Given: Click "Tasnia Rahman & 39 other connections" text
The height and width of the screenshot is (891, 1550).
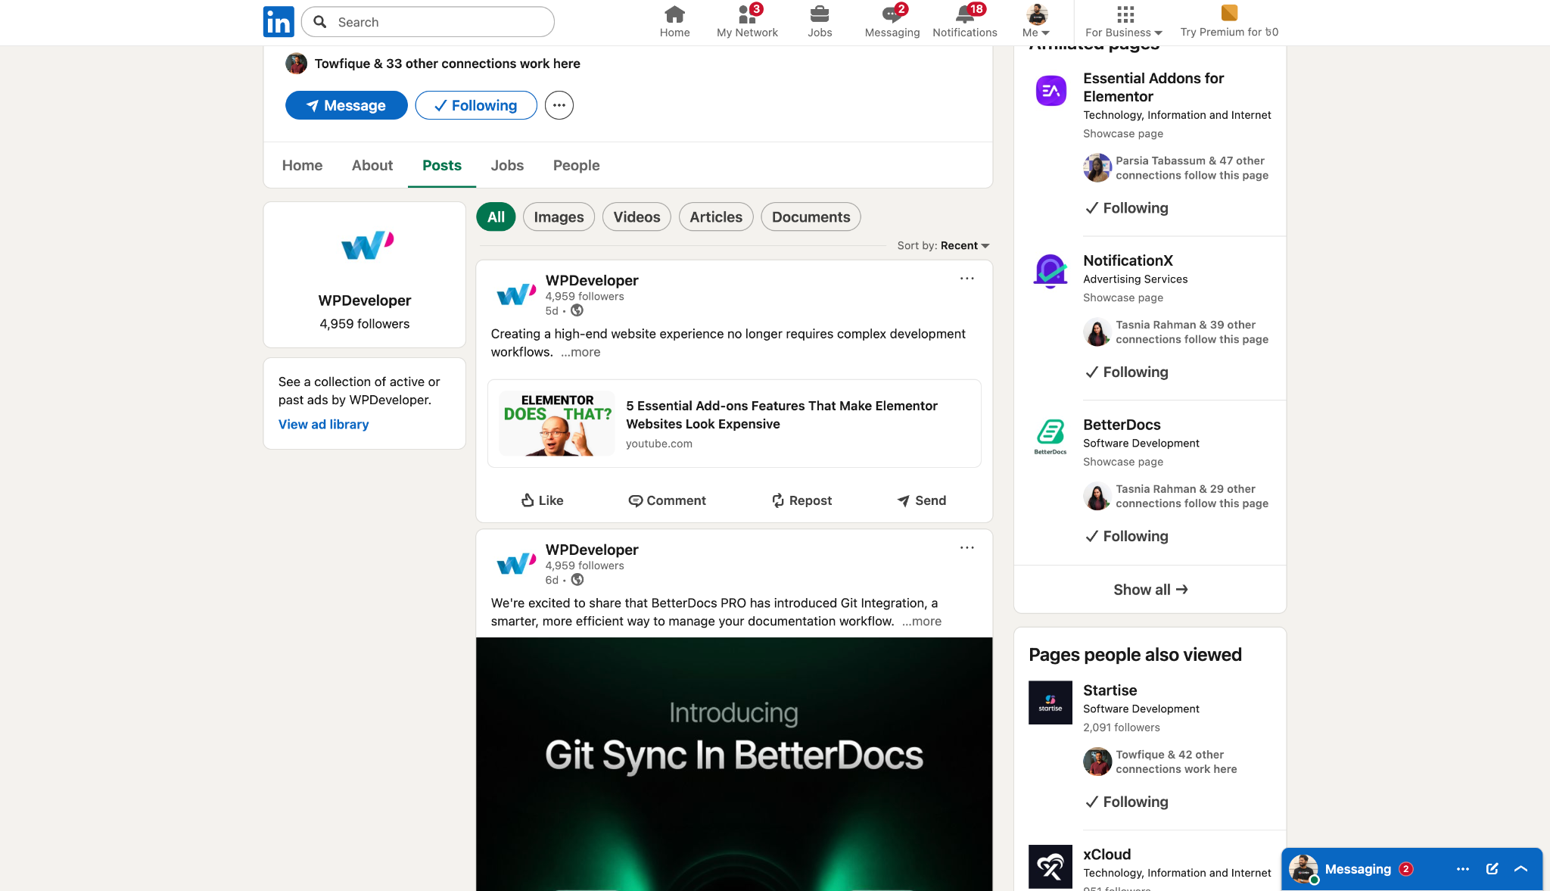Looking at the screenshot, I should 1192,332.
